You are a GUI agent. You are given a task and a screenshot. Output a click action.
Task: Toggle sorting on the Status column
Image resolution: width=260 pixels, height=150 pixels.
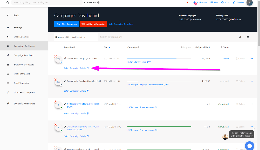tap(225, 47)
